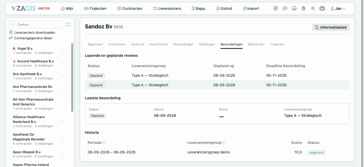The width and height of the screenshot is (364, 167).
Task: Click the Gepland op column header
Action: coord(224,66)
